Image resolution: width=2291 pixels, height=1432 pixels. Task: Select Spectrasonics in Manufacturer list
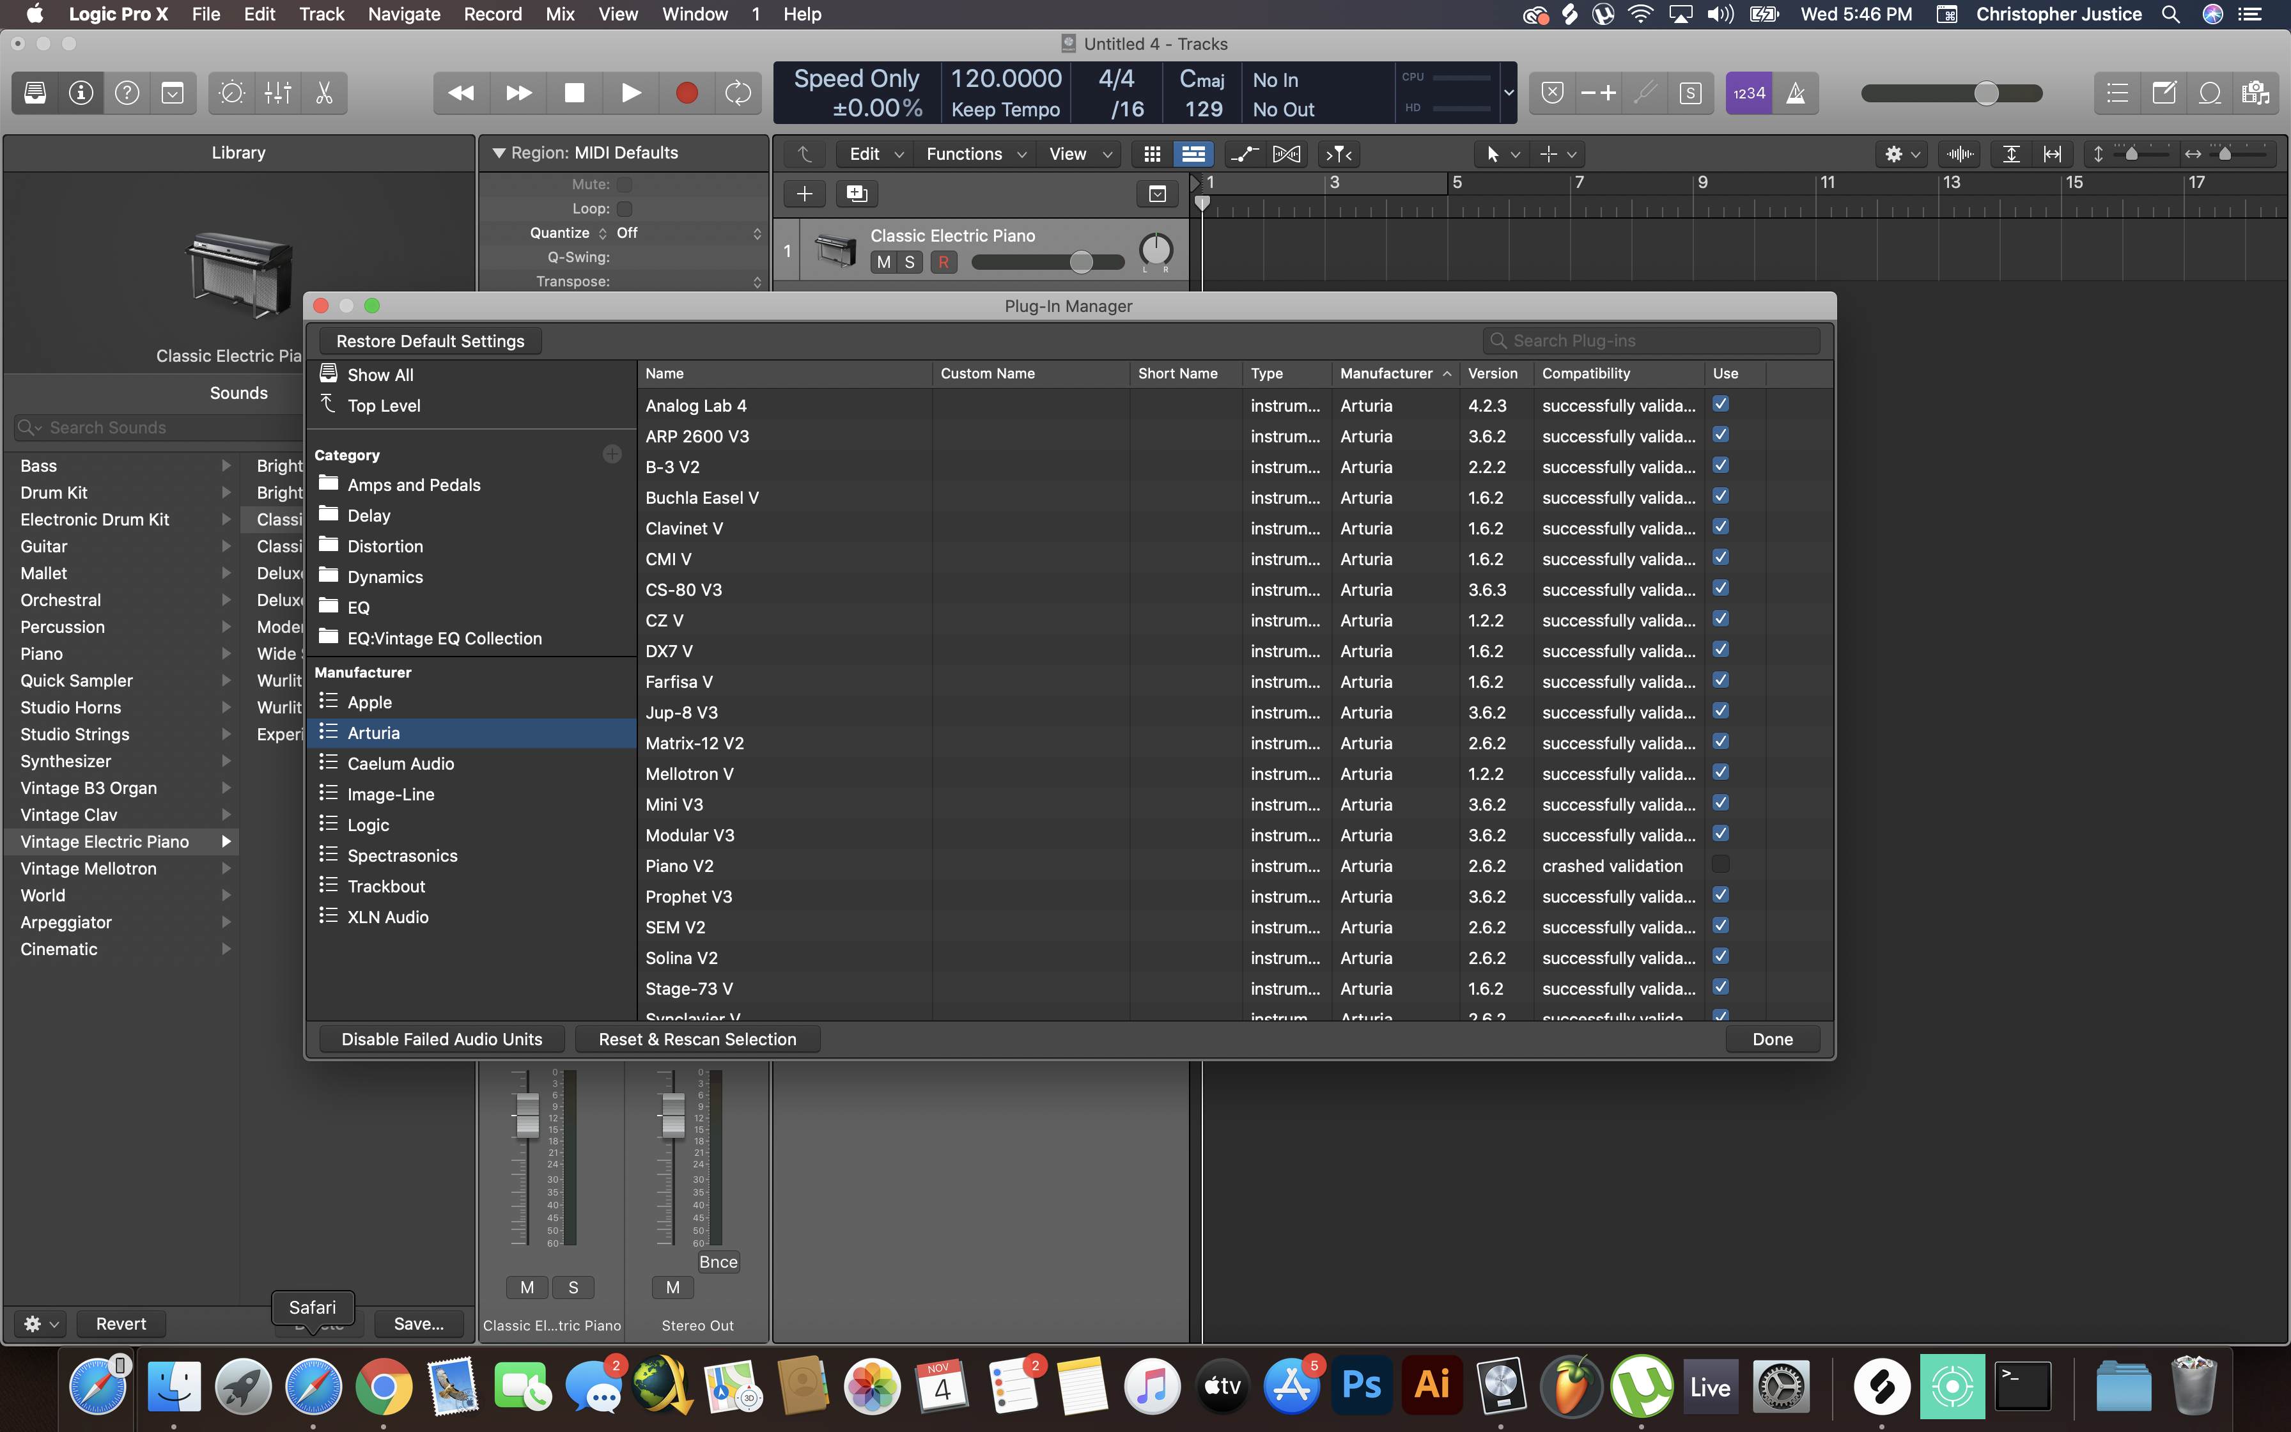click(401, 855)
